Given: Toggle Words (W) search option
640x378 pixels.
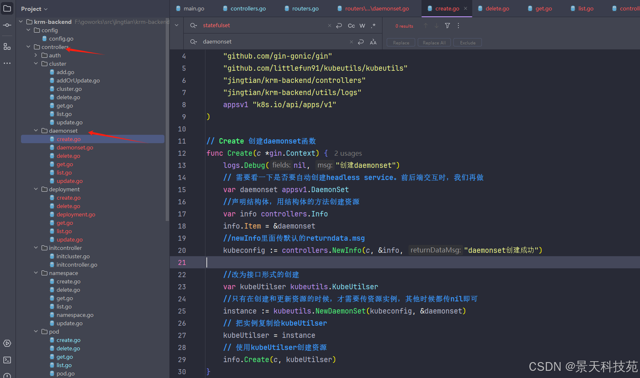Looking at the screenshot, I should click(x=362, y=26).
